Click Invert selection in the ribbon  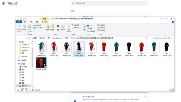tap(101, 30)
